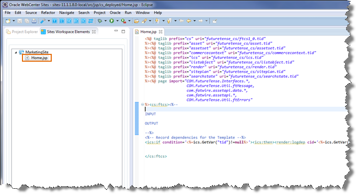Click the INPUT comment line in editor
Screen dimensions: 356x194
tap(151, 114)
